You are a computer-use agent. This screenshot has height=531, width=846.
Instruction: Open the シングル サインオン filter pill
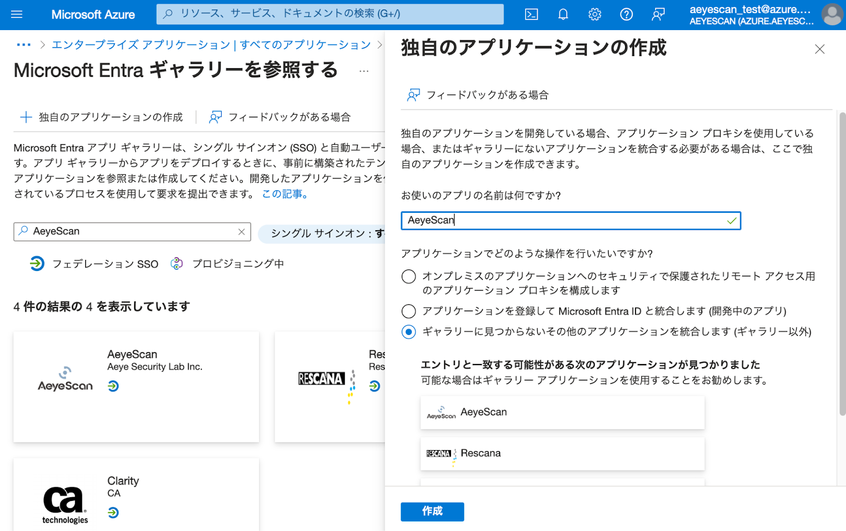pyautogui.click(x=321, y=233)
